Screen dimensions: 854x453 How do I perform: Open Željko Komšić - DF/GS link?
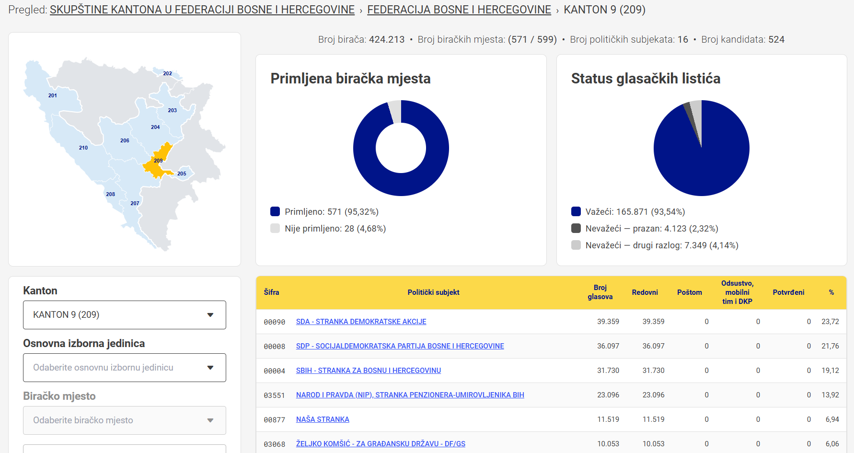(381, 444)
